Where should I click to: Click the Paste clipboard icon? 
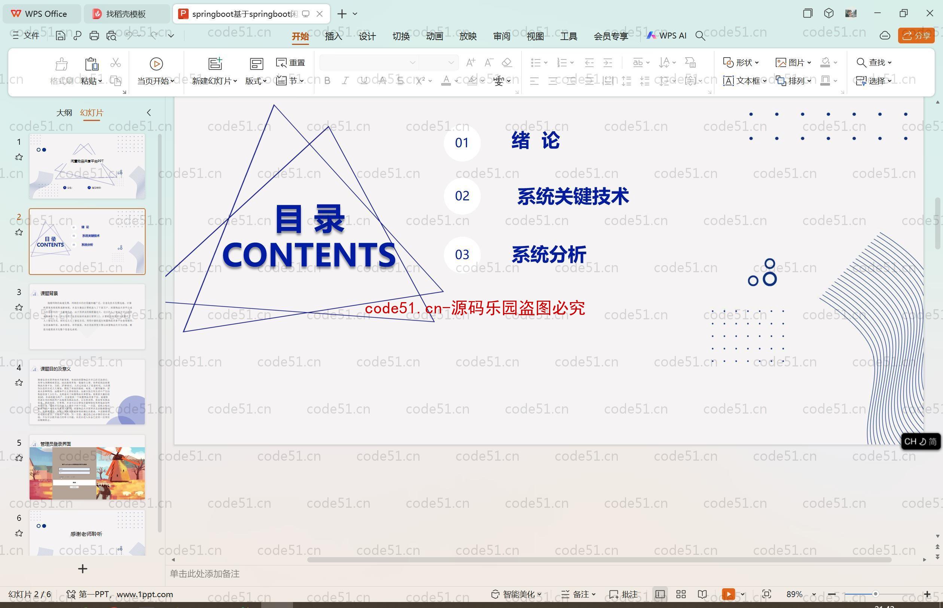tap(91, 64)
